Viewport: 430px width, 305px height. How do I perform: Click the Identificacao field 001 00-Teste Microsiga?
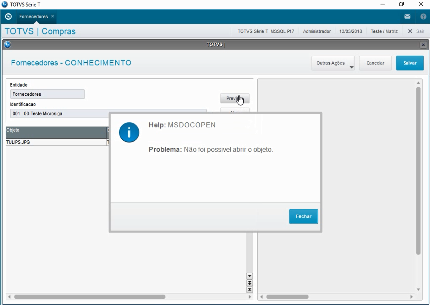coord(108,114)
